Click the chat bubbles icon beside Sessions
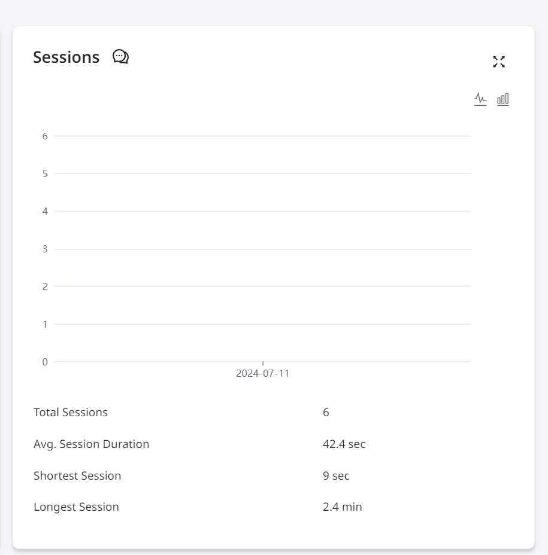The height and width of the screenshot is (555, 548). tap(120, 57)
